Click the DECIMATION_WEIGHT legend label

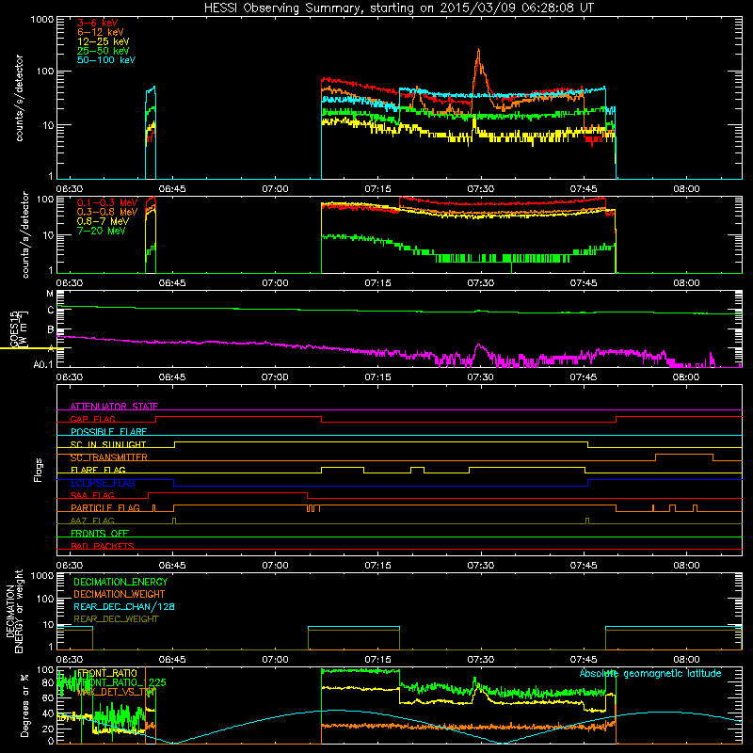120,594
